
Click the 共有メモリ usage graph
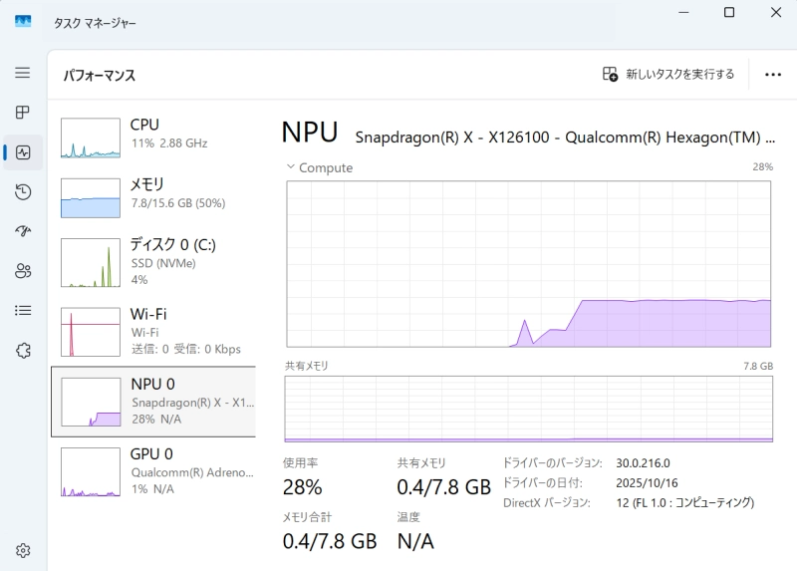click(529, 409)
